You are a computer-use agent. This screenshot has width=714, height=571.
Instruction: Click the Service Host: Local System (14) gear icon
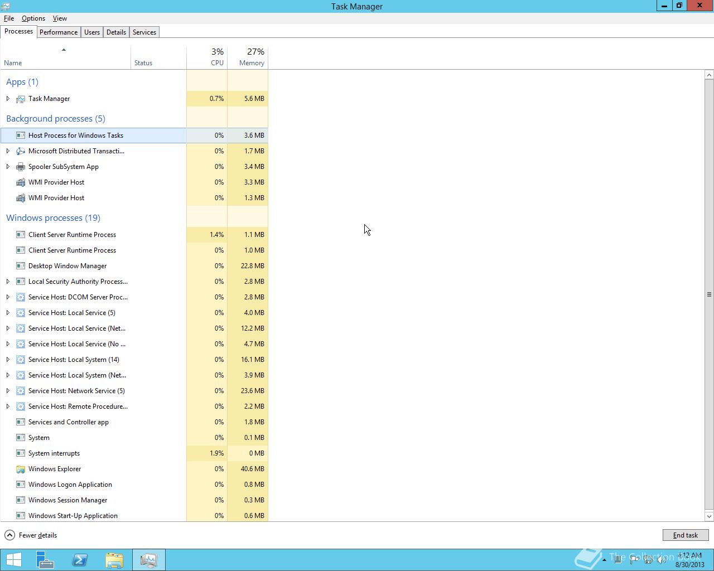pos(21,360)
